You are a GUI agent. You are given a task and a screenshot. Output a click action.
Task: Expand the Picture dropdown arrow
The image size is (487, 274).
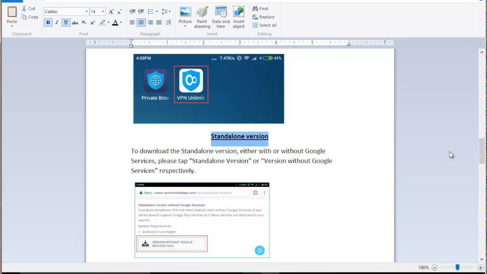185,26
